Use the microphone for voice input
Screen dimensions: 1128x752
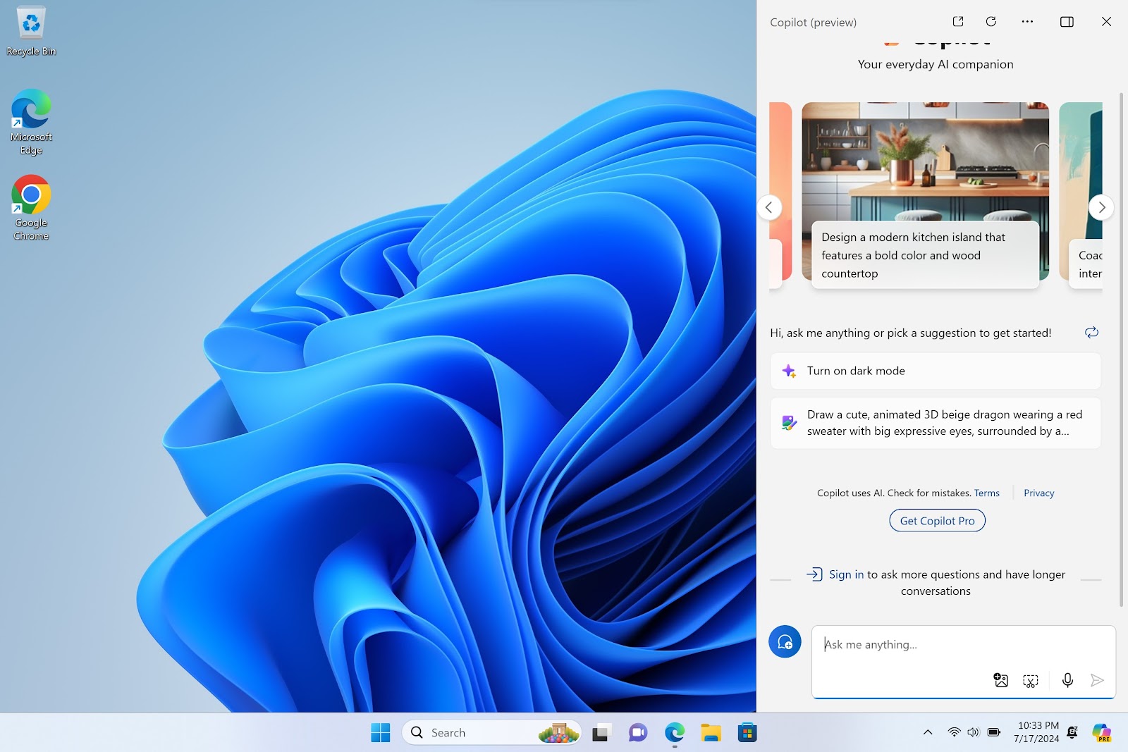(x=1067, y=680)
